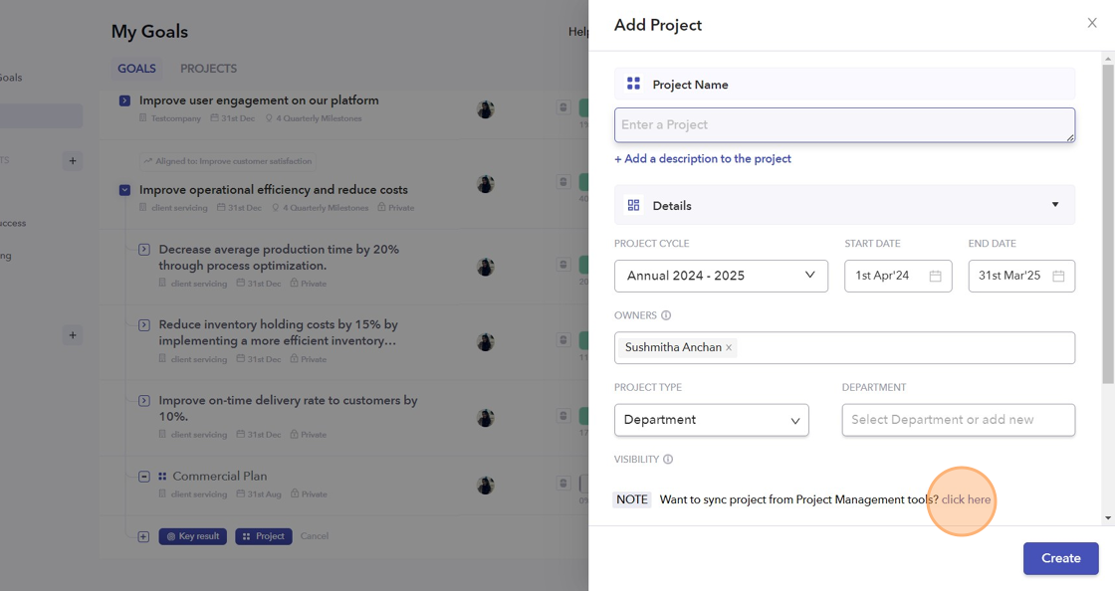
Task: Collapse the 'Improve operational efficiency' goal
Action: pyautogui.click(x=124, y=189)
